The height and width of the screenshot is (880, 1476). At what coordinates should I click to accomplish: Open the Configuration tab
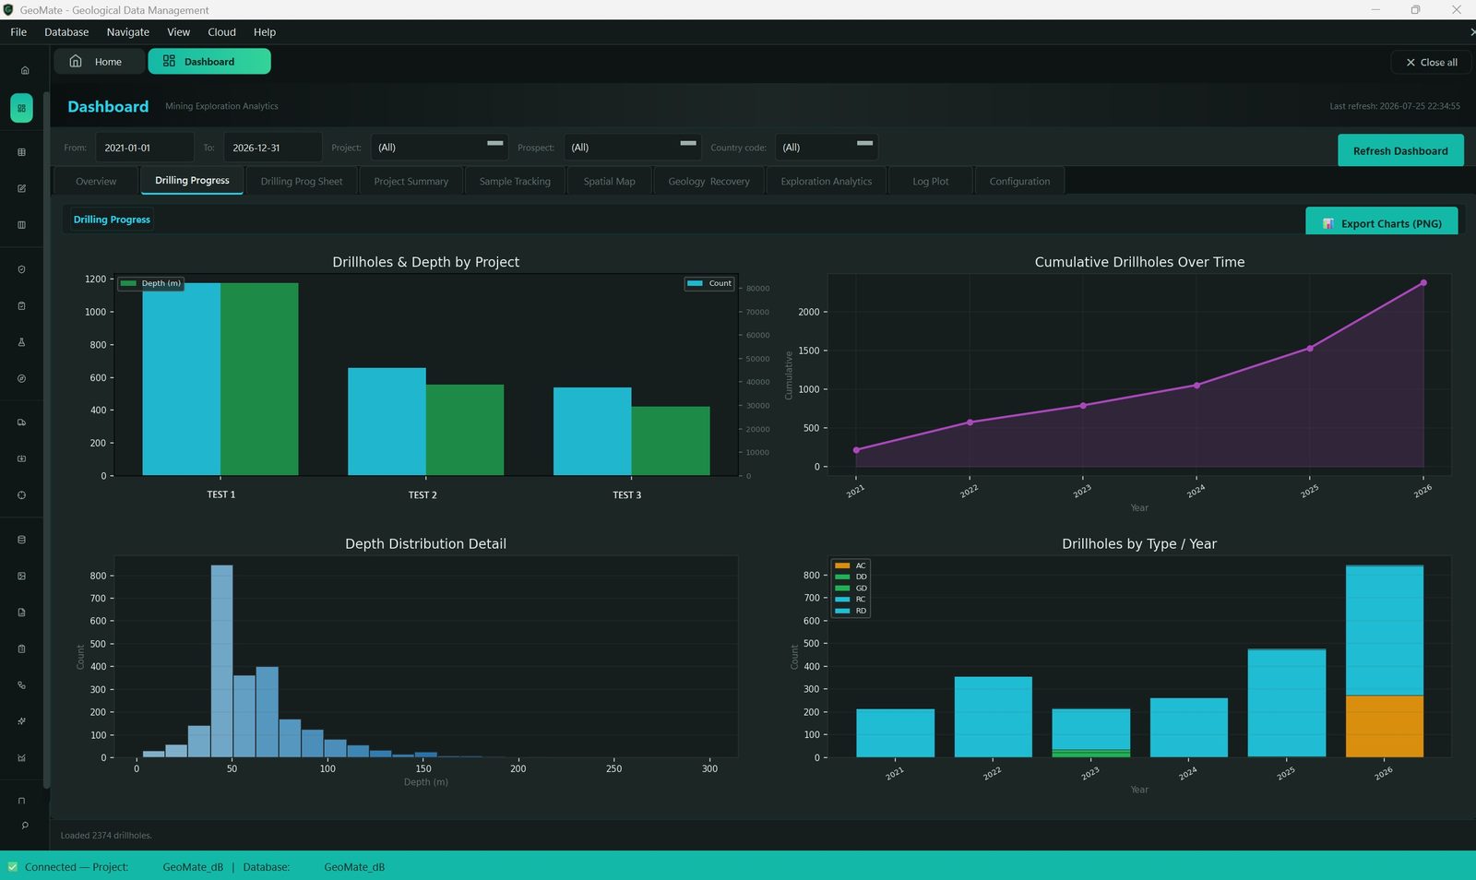tap(1019, 182)
